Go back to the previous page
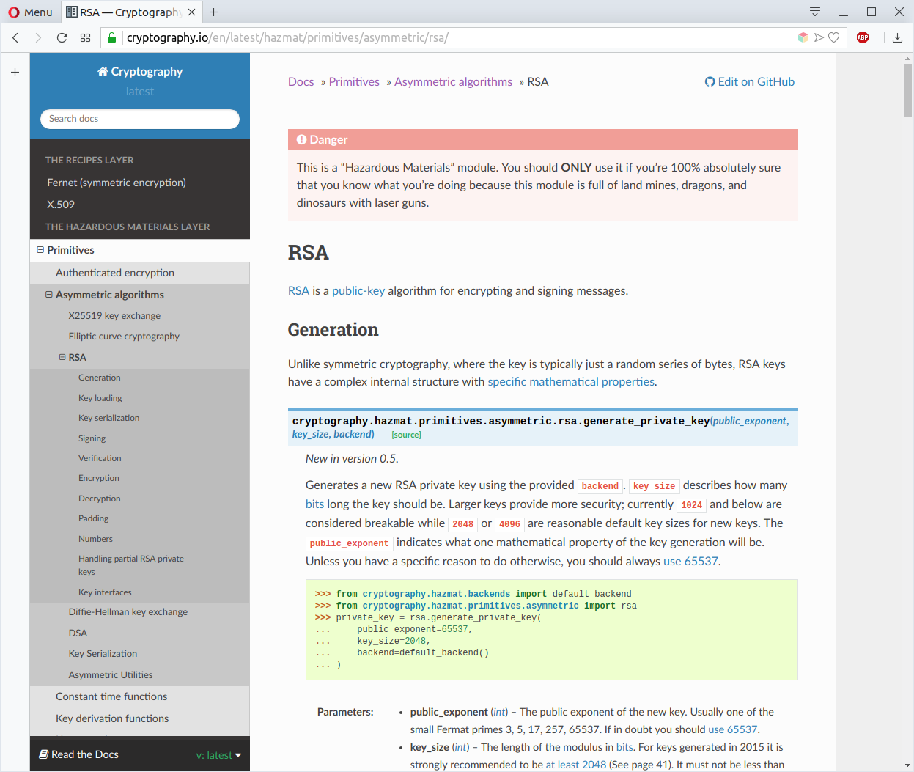 click(x=15, y=37)
